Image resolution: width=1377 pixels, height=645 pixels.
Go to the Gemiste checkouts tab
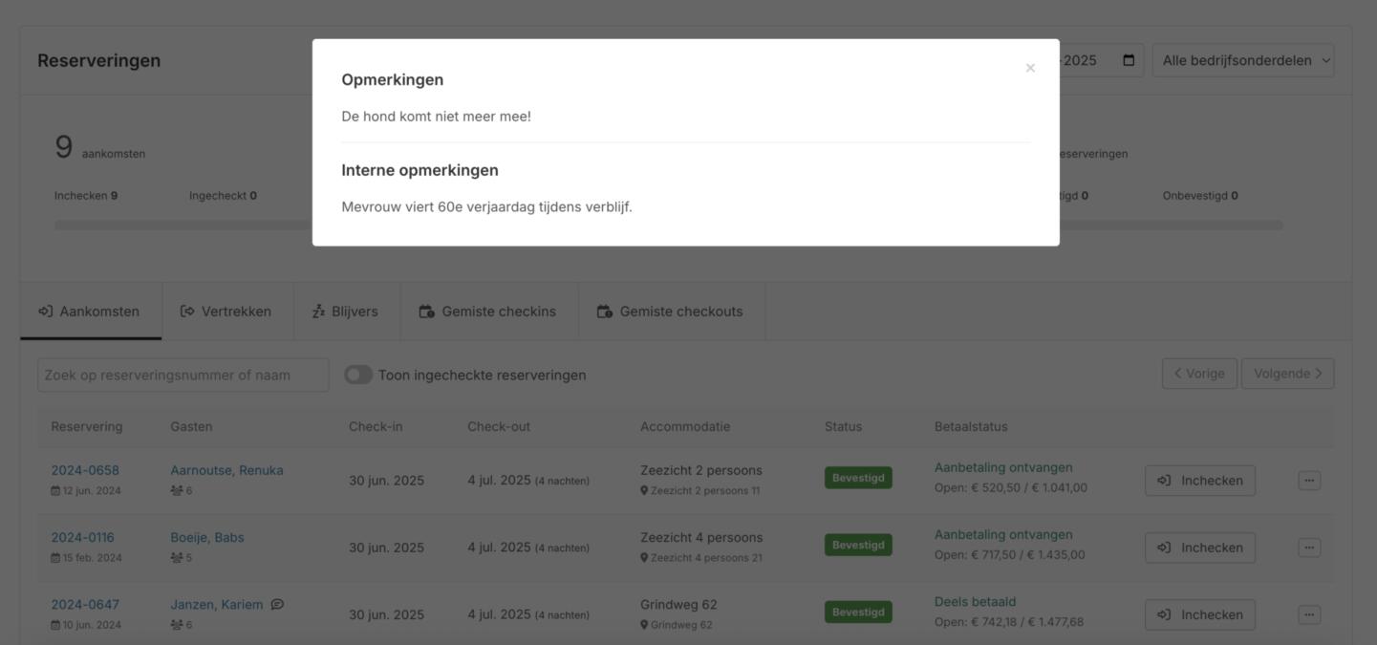point(671,312)
